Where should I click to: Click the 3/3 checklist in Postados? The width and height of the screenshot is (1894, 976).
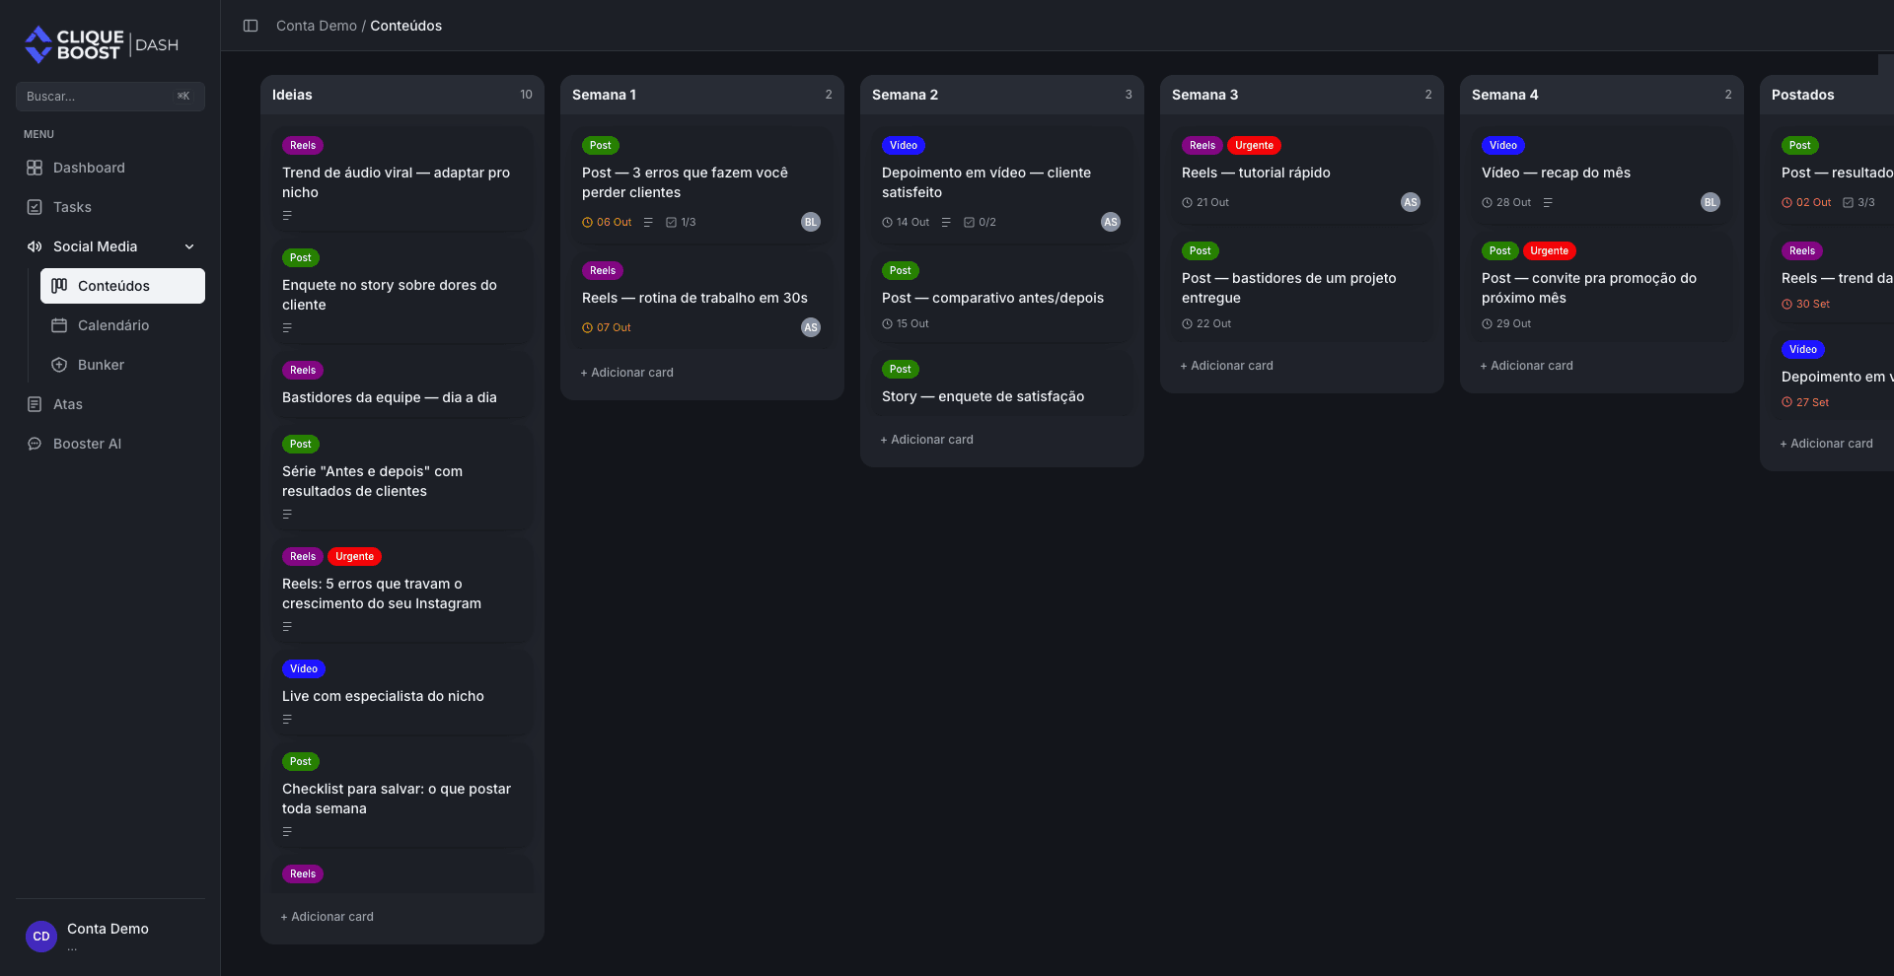[1858, 202]
